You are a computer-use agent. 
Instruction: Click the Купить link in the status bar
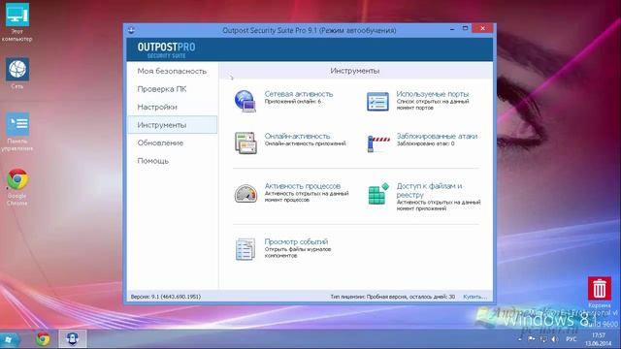tap(474, 297)
